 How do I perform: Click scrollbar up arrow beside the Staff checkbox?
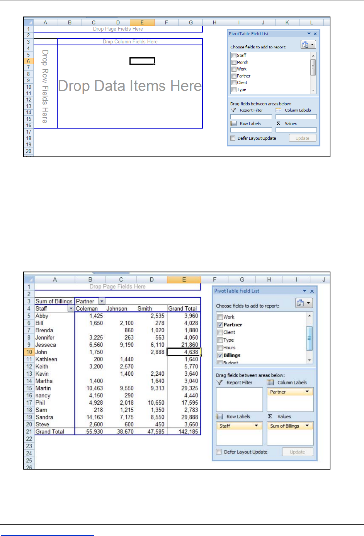pyautogui.click(x=313, y=56)
